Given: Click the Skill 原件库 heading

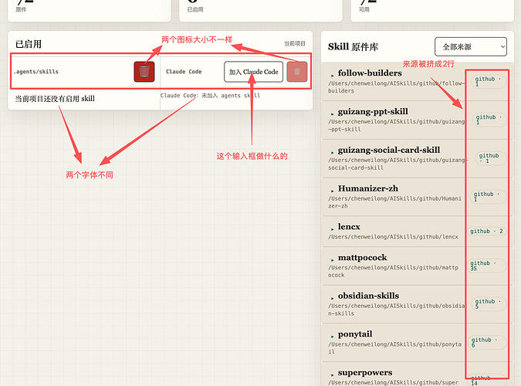Looking at the screenshot, I should point(353,47).
